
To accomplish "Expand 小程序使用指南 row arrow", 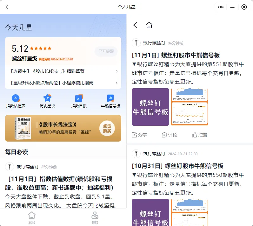I will [x=117, y=83].
